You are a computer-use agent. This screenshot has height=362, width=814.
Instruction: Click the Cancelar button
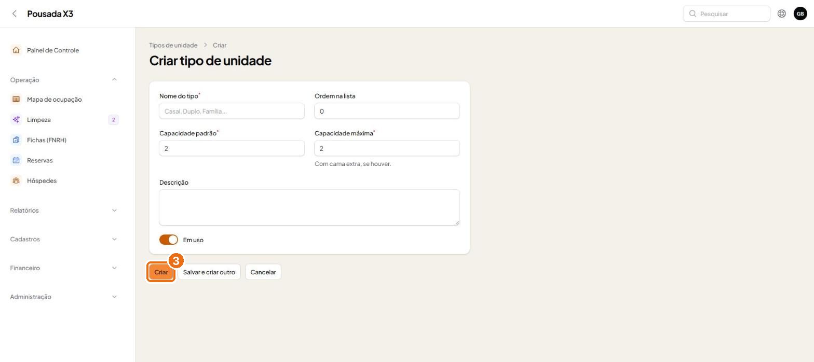coord(263,272)
